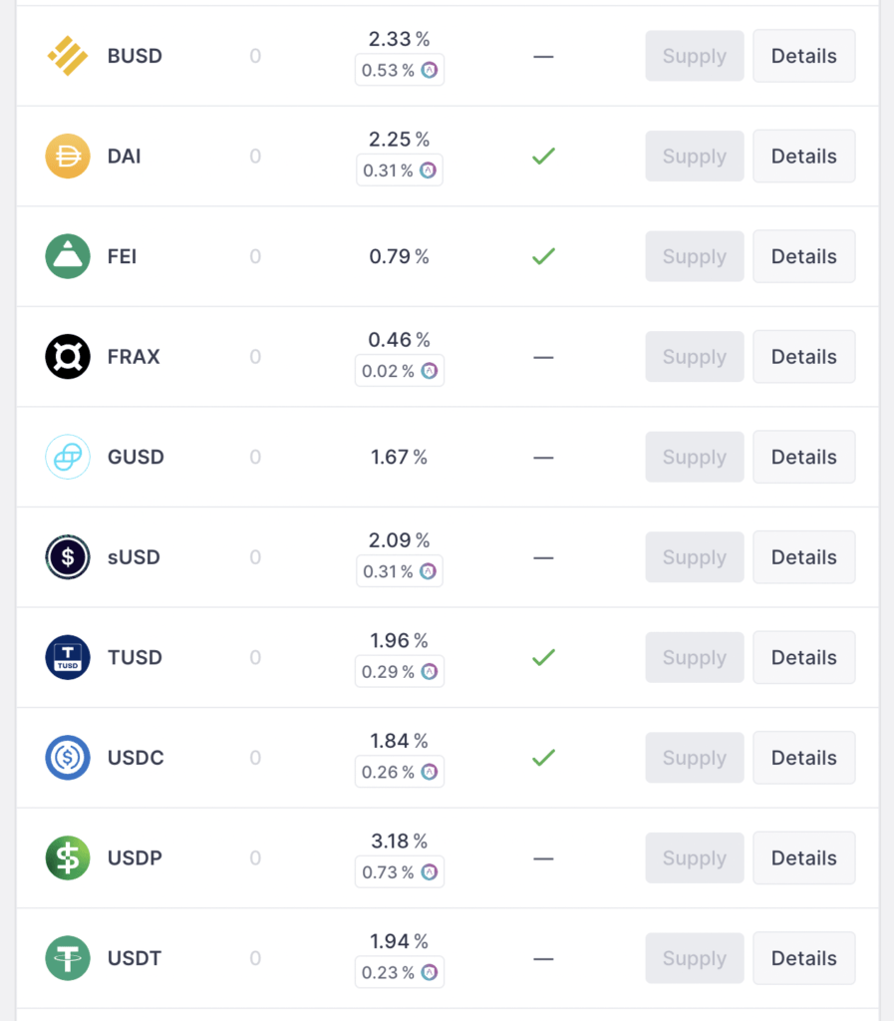
Task: Click the DAI collateral checkmark
Action: [543, 157]
